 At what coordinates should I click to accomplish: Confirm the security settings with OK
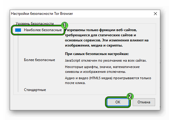click(118, 102)
